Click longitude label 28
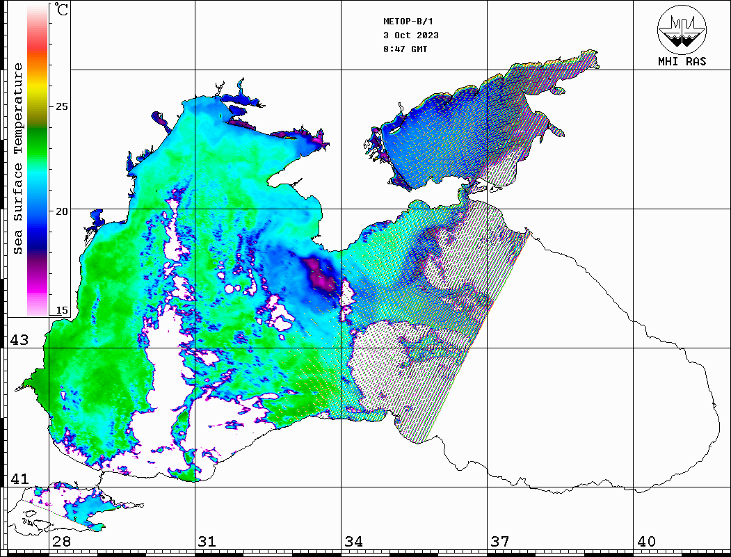The image size is (731, 557). (x=61, y=541)
